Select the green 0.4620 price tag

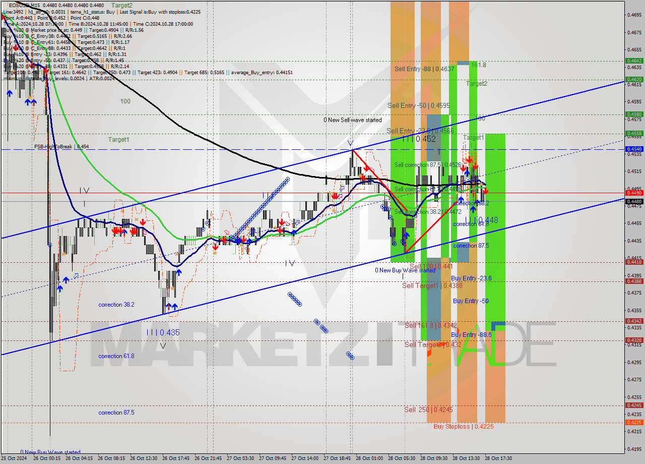coord(633,79)
